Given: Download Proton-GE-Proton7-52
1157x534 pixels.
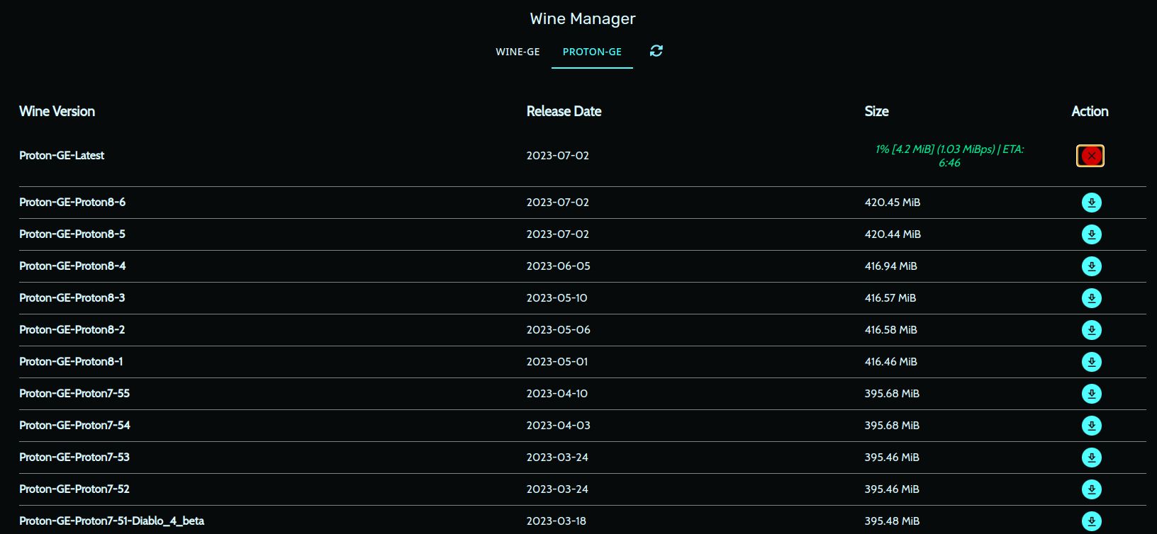Looking at the screenshot, I should 1091,489.
